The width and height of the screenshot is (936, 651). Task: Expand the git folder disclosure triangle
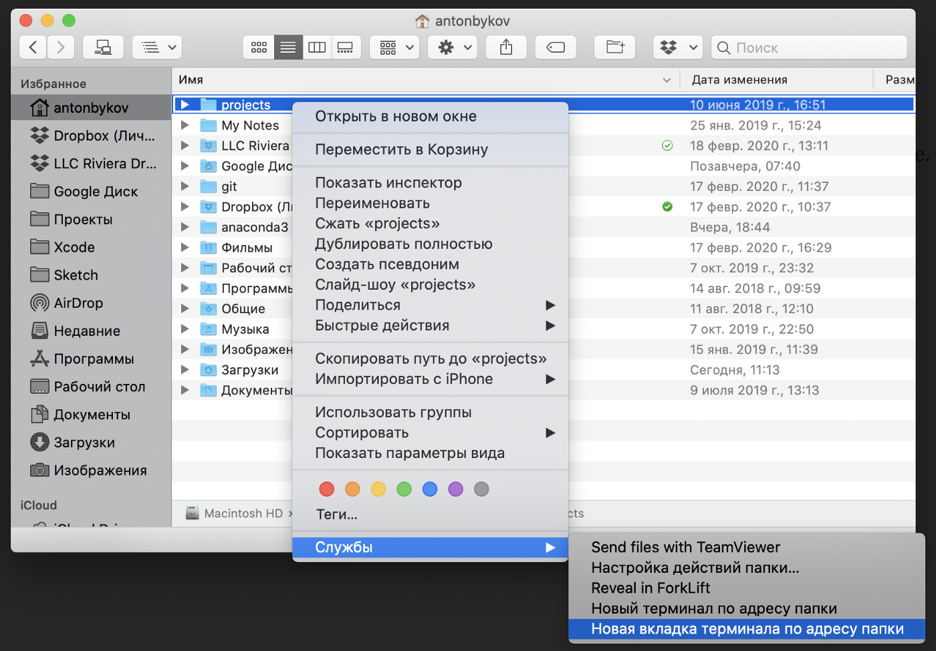(x=185, y=186)
